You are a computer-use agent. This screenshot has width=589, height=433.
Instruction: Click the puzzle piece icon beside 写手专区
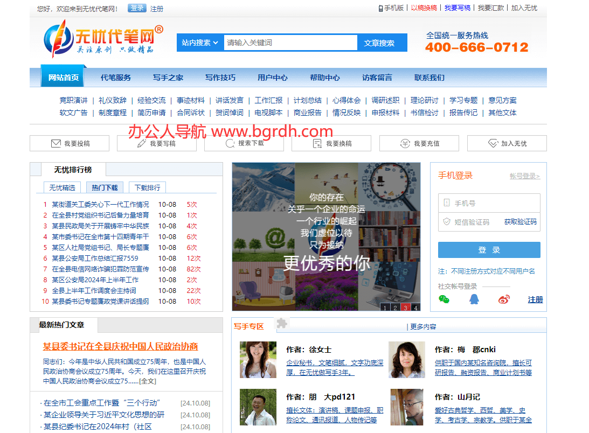coord(282,323)
